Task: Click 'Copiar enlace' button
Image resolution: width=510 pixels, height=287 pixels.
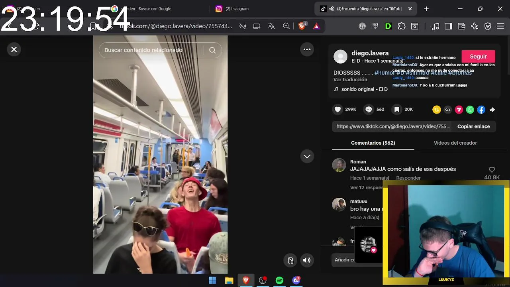Action: pyautogui.click(x=474, y=126)
